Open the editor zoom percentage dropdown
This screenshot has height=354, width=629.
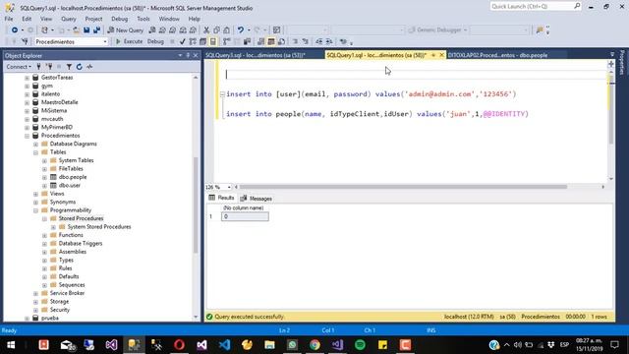229,188
